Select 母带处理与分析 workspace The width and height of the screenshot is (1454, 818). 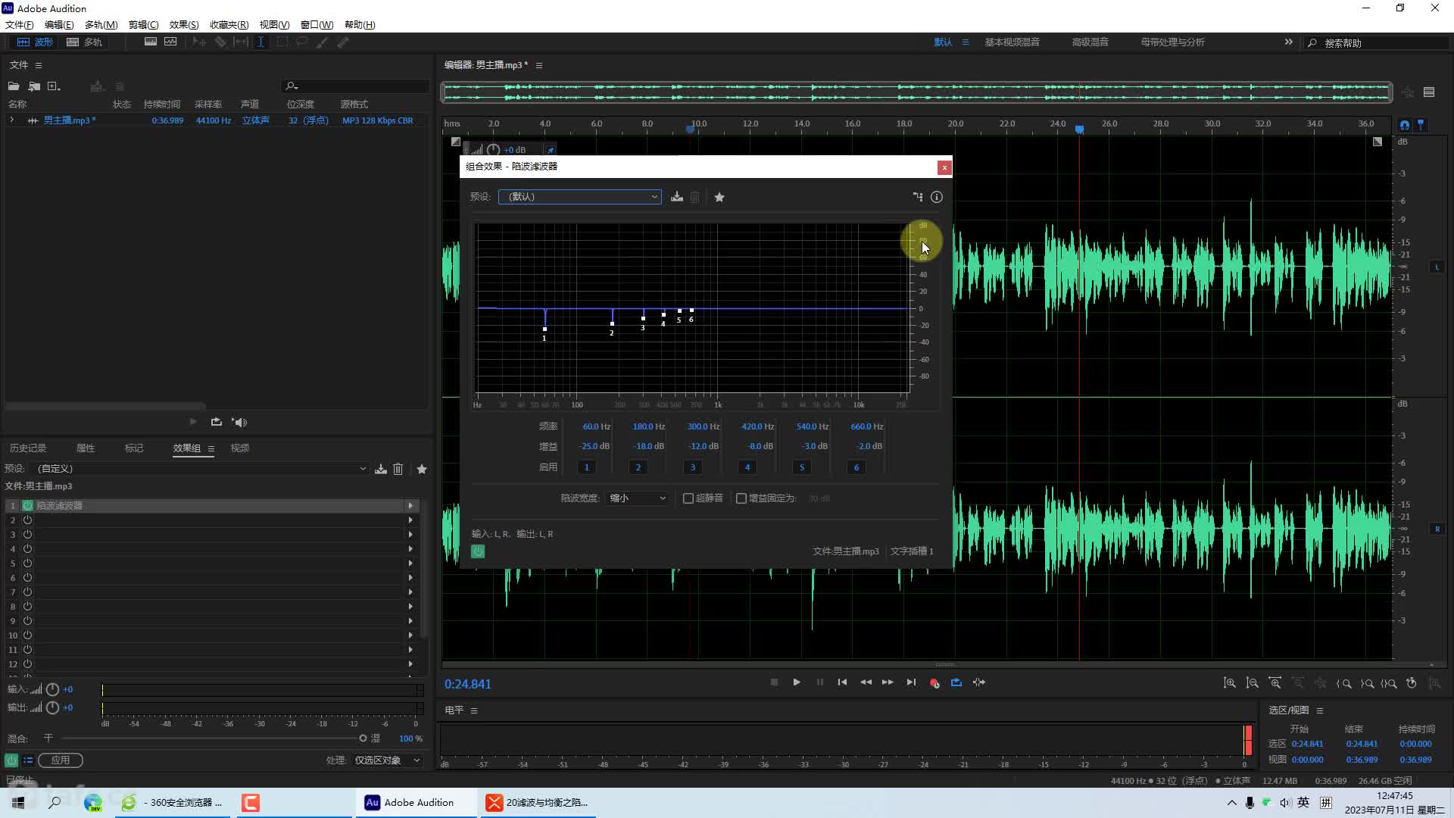pos(1172,42)
